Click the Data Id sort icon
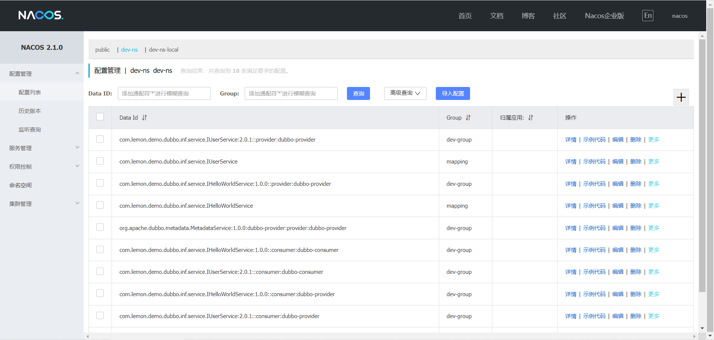This screenshot has height=340, width=714. tap(144, 118)
